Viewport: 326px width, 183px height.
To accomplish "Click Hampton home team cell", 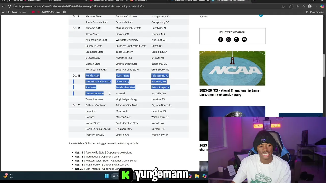I will click(91, 111).
